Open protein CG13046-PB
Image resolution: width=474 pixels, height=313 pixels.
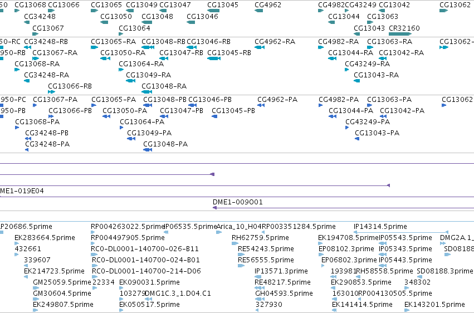coord(210,100)
